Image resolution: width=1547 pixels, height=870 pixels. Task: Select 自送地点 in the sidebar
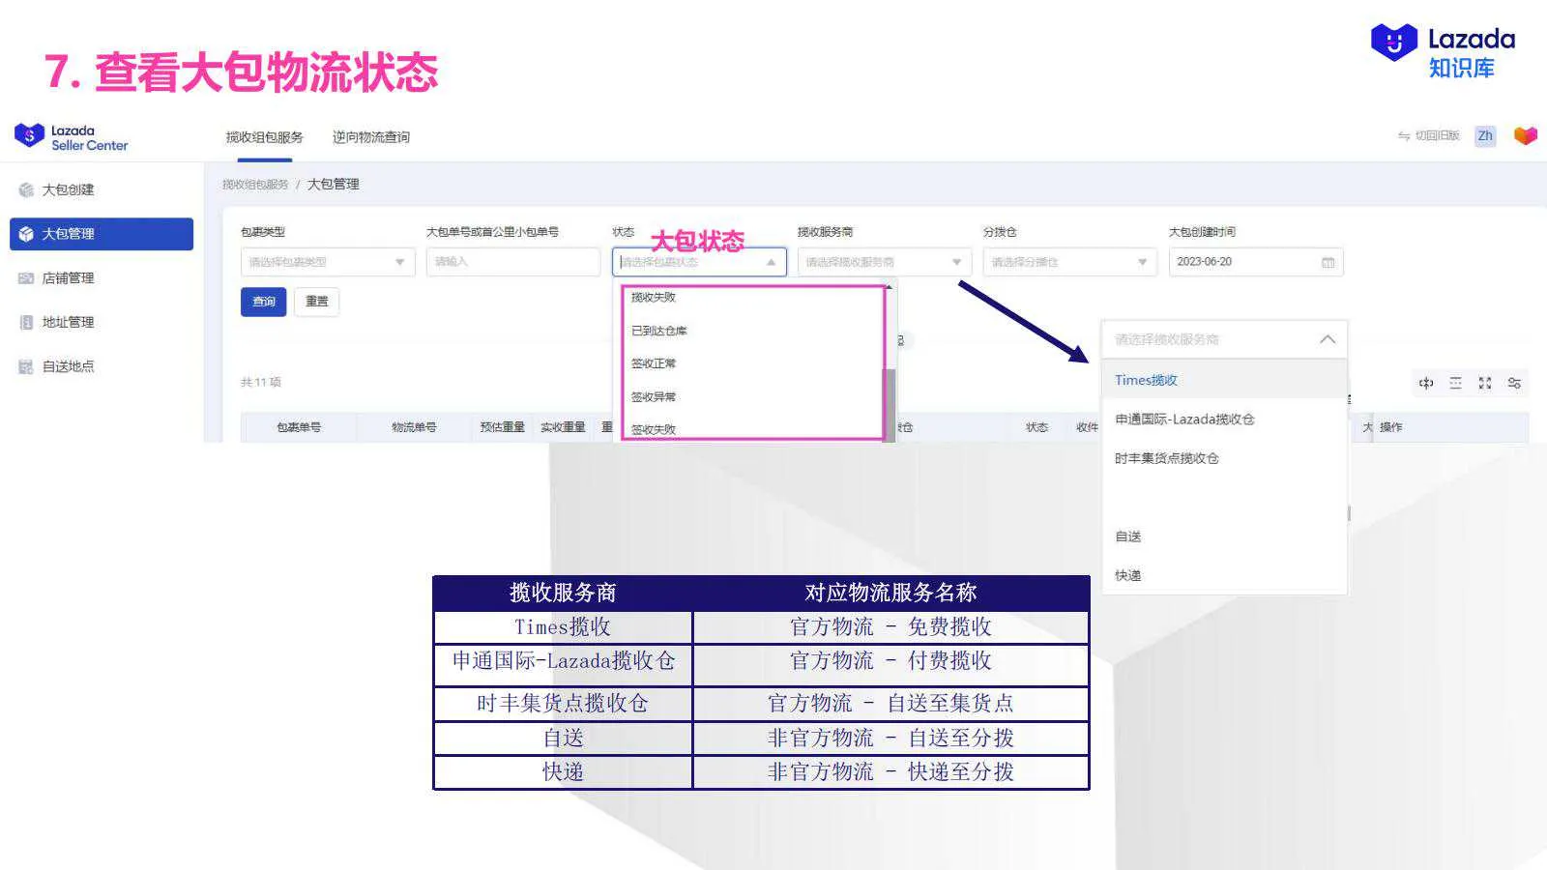click(x=26, y=366)
